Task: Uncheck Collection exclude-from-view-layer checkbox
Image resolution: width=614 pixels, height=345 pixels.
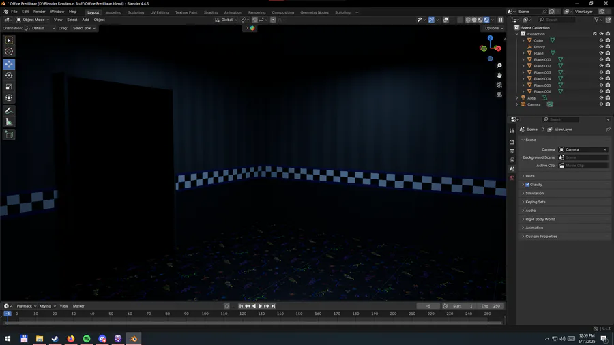Action: click(595, 34)
